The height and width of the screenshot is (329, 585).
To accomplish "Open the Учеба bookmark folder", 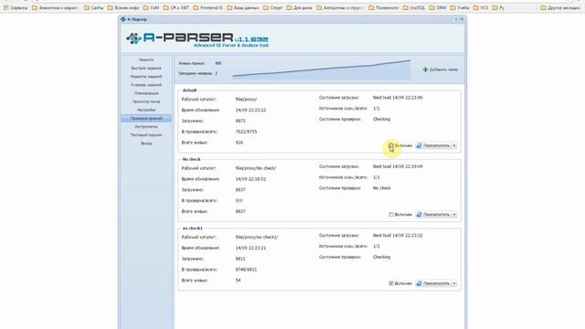I will [x=459, y=7].
